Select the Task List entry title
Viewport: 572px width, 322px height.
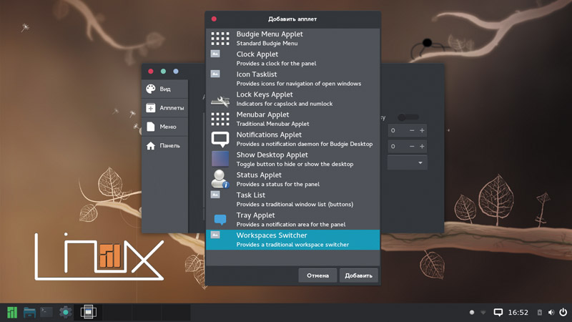pyautogui.click(x=251, y=195)
